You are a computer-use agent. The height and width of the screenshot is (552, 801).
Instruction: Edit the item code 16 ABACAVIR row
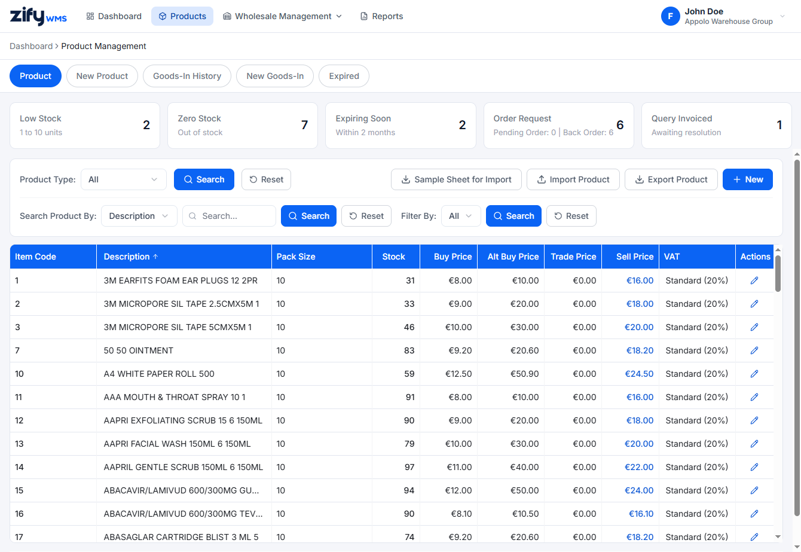click(754, 514)
